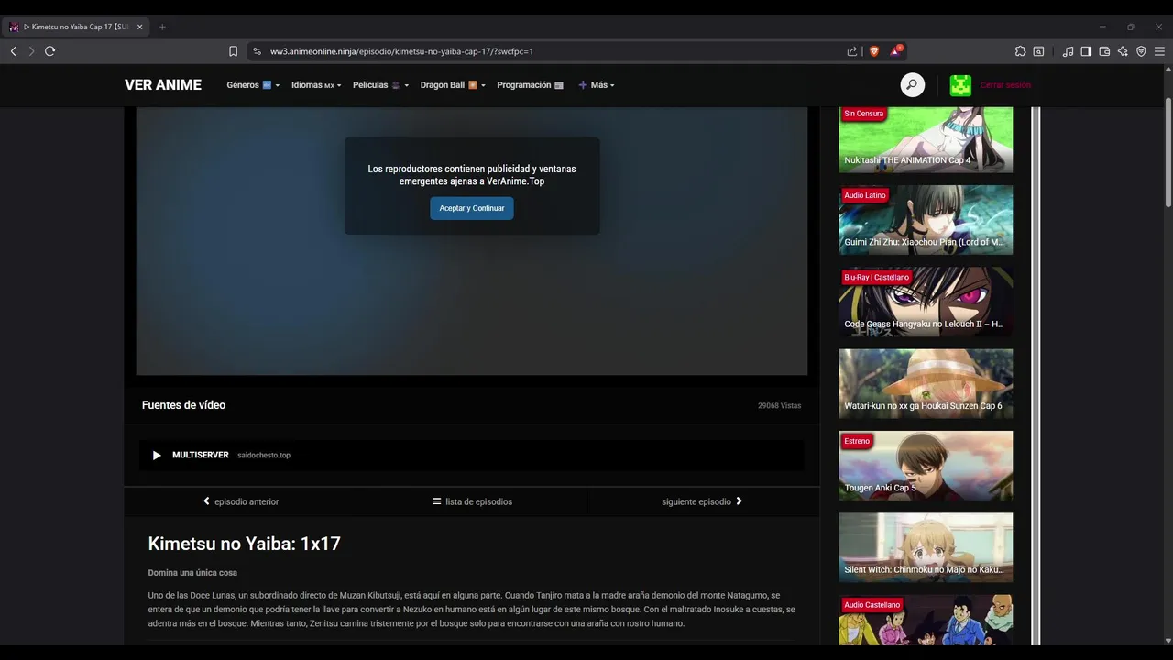Open a new tab with plus button

tap(162, 27)
